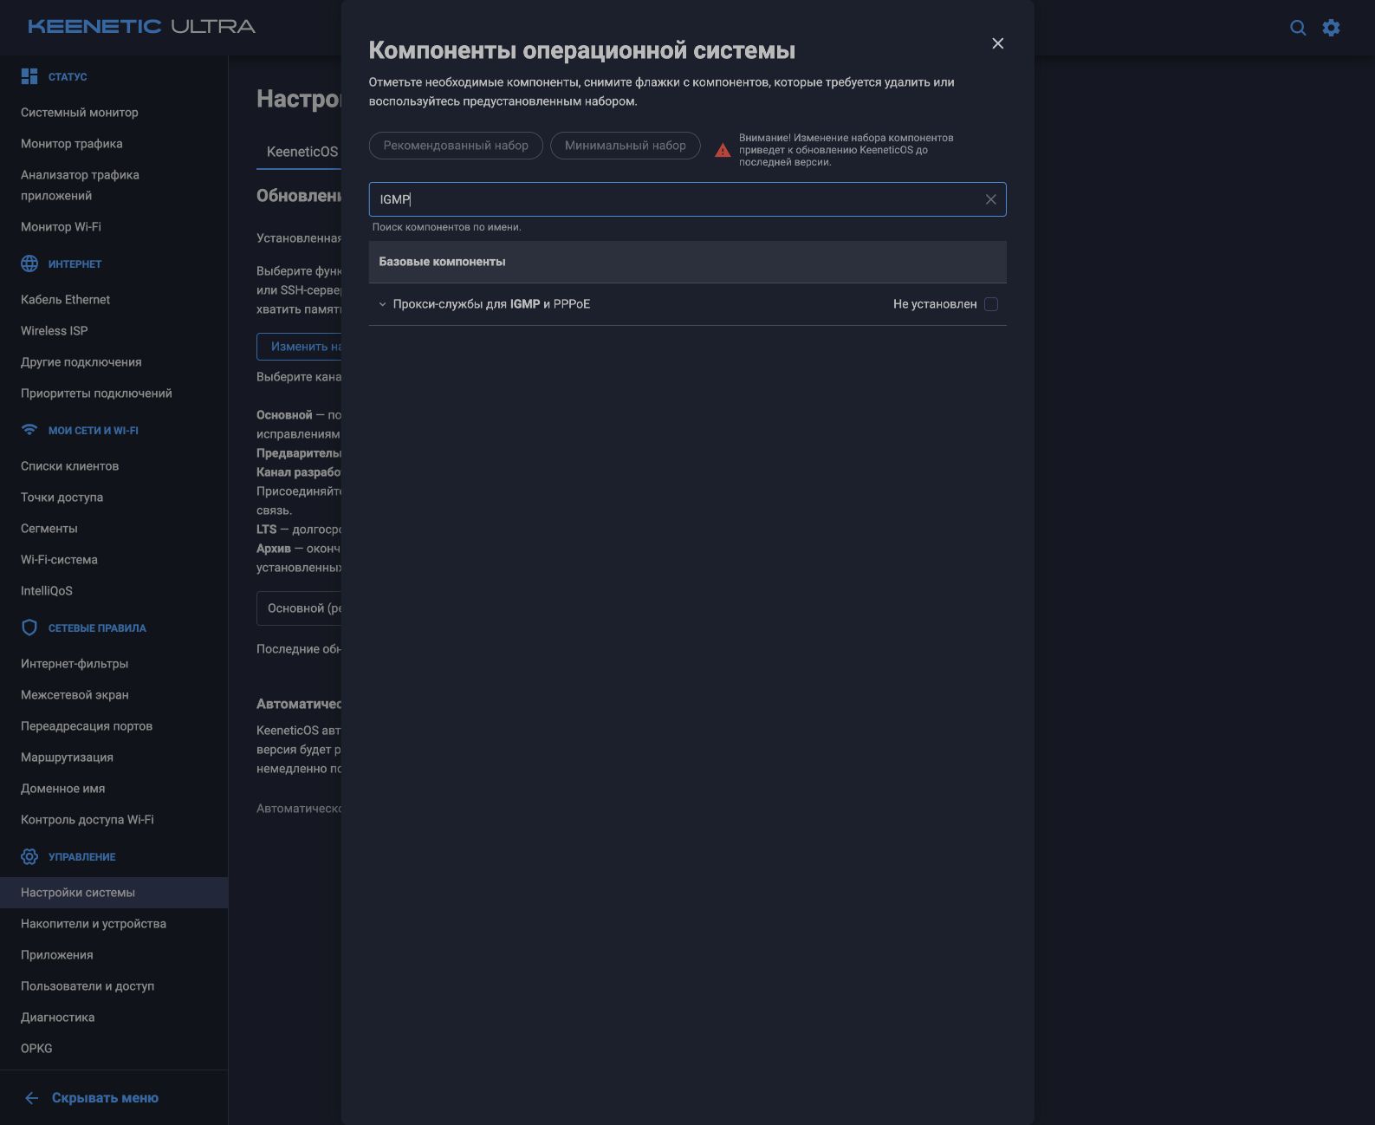Click the Управление section heading
Viewport: 1375px width, 1125px height.
click(x=82, y=857)
